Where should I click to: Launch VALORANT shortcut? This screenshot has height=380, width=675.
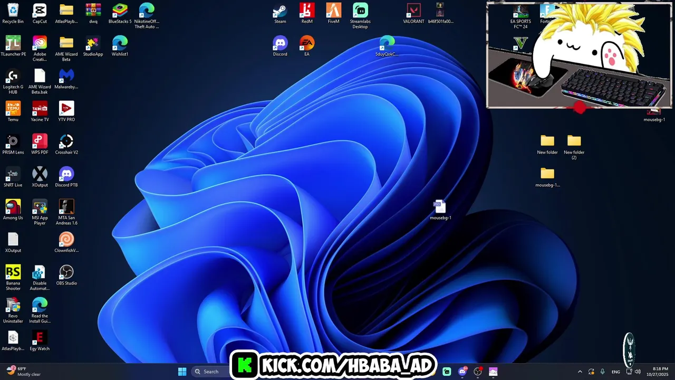click(413, 14)
